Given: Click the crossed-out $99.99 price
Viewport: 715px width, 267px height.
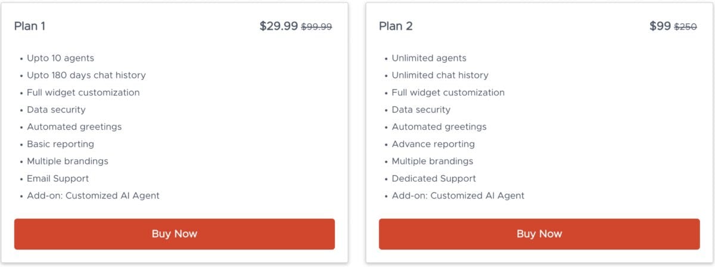Looking at the screenshot, I should point(316,27).
